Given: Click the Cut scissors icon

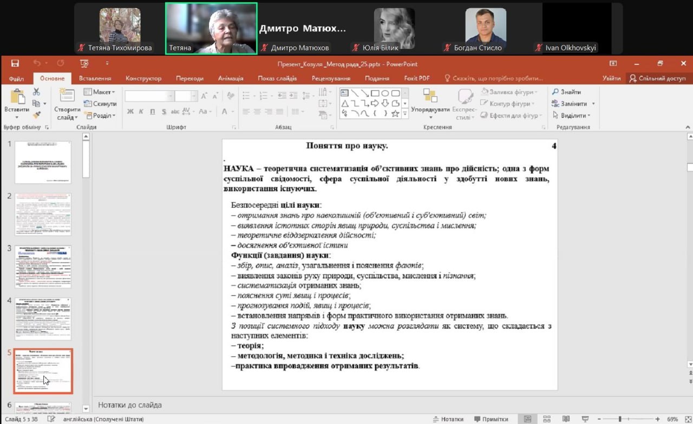Looking at the screenshot, I should tap(36, 92).
